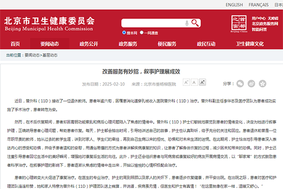Viewport: 283px width, 189px height.
Task: Increase font size with A+ button
Action: coord(202,83)
